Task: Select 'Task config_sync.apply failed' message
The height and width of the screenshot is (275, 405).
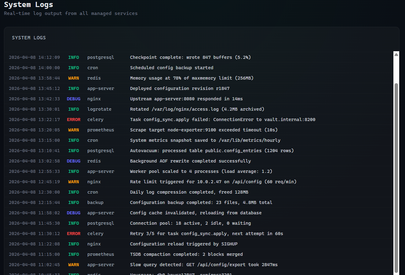Action: pos(223,120)
